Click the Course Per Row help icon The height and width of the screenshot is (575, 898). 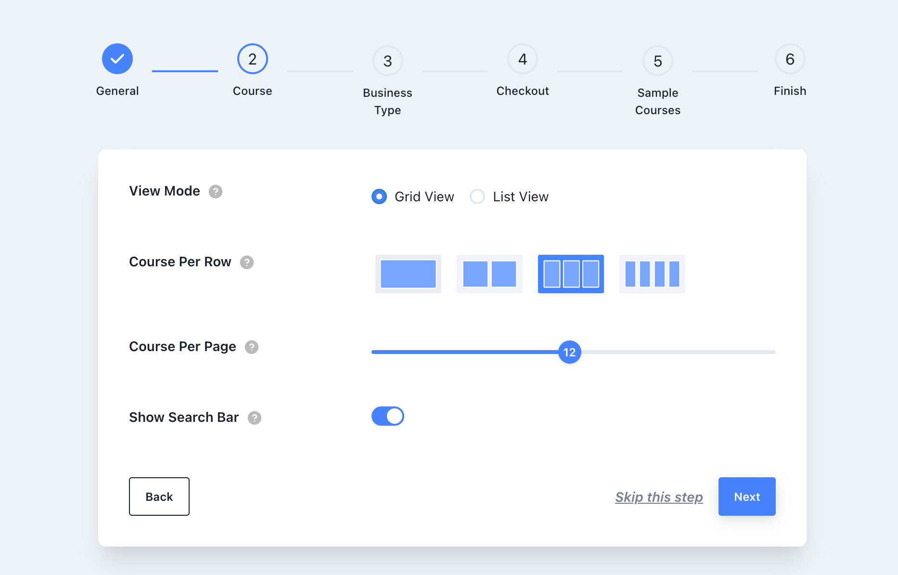246,262
